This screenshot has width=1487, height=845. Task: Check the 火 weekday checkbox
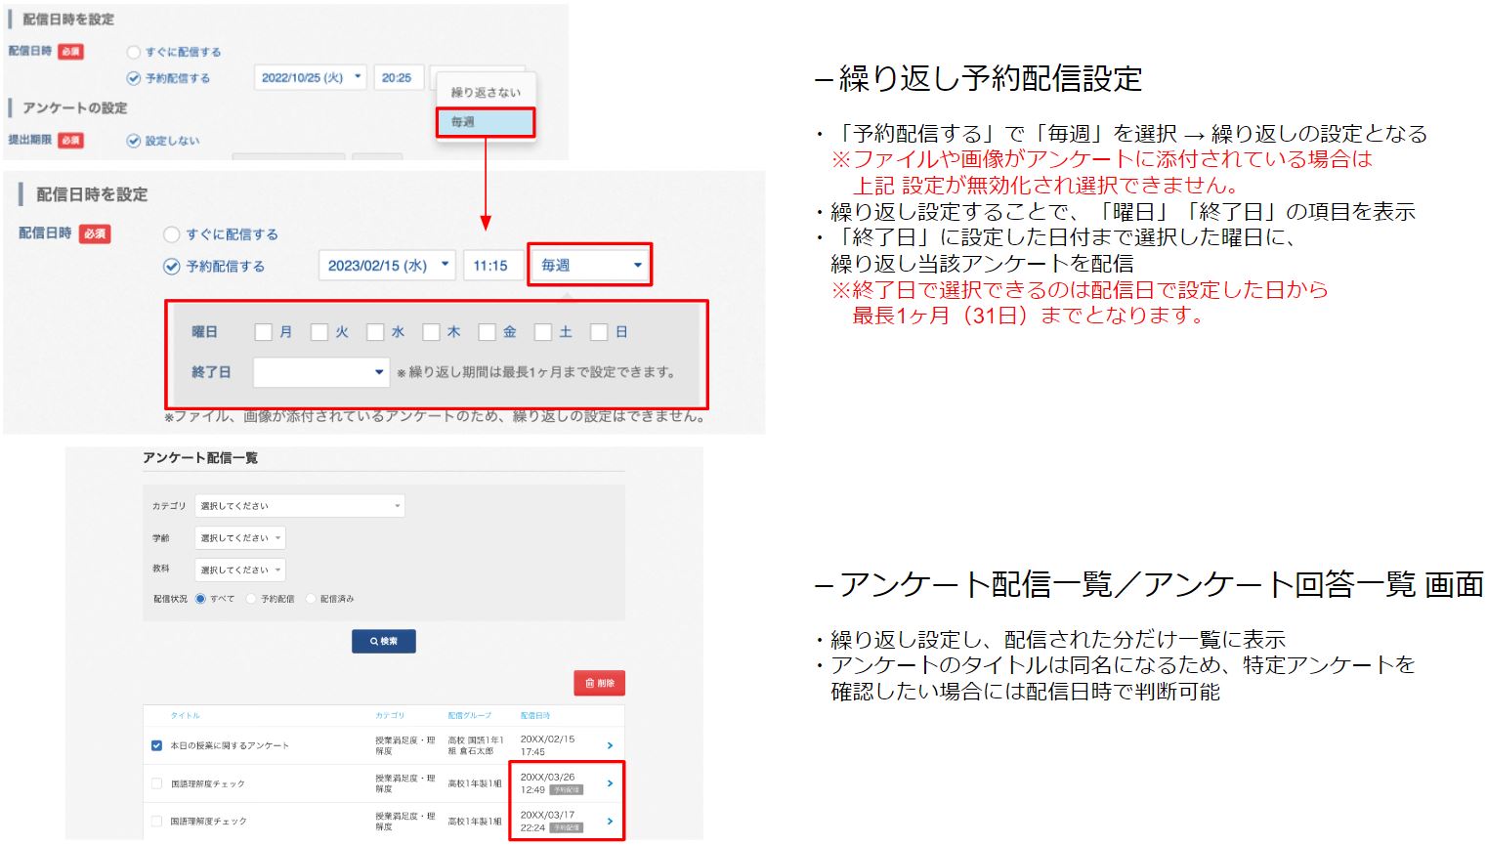319,332
